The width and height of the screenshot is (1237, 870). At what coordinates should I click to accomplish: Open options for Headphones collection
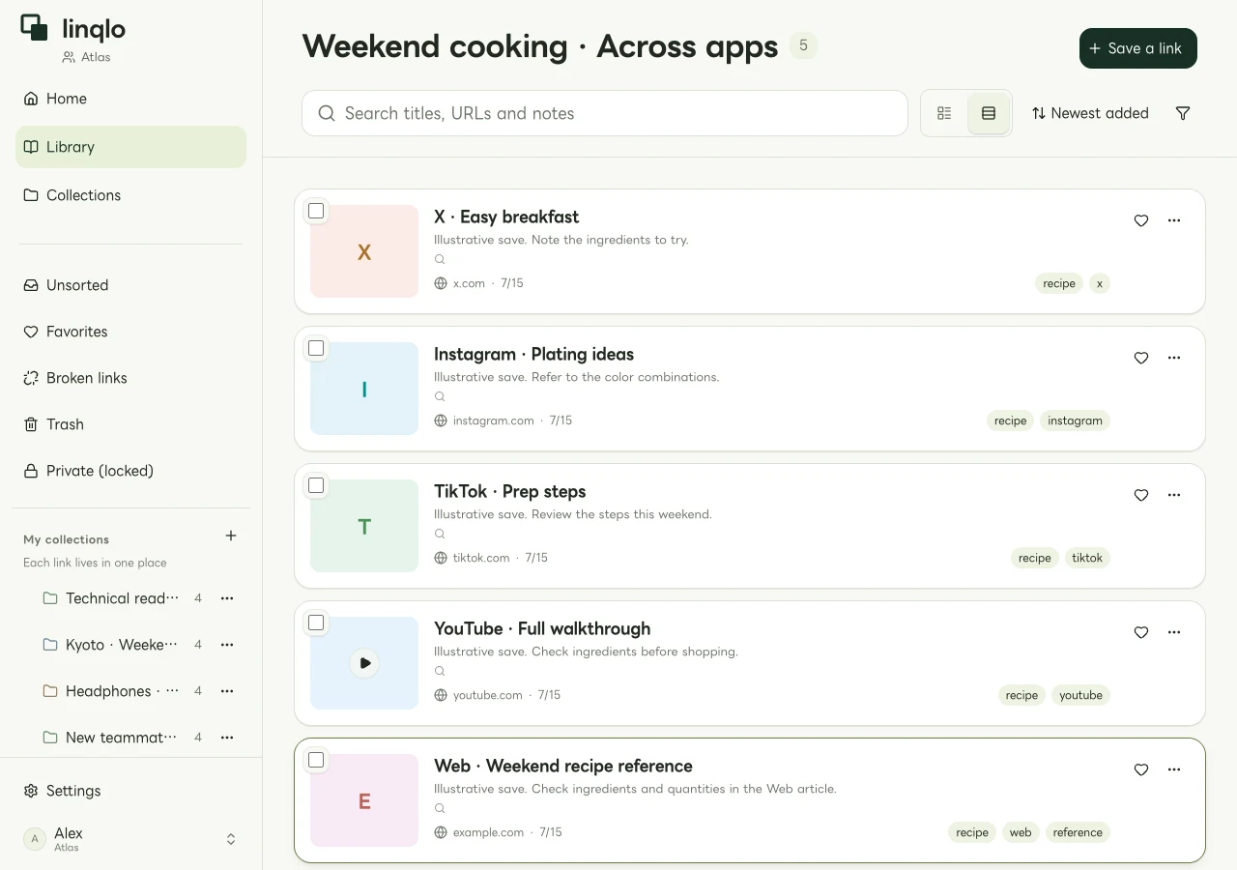tap(227, 691)
